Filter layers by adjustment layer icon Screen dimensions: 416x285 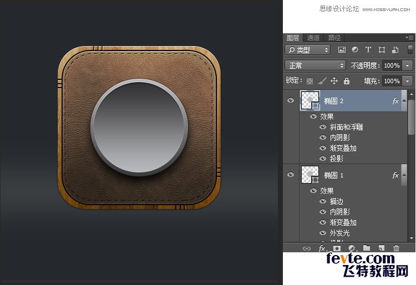pos(355,49)
